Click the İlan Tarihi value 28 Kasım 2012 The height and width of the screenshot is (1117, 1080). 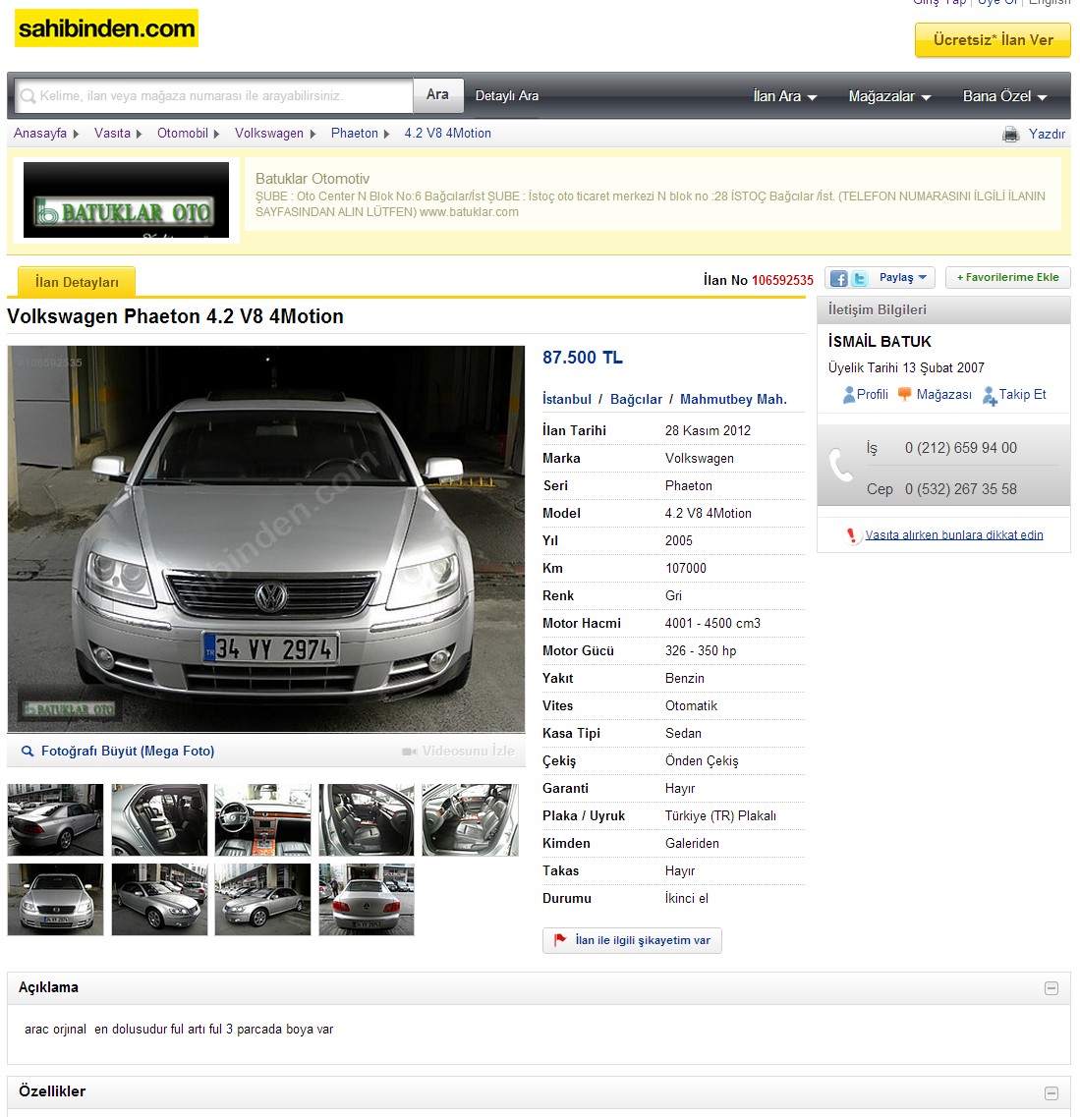coord(708,431)
